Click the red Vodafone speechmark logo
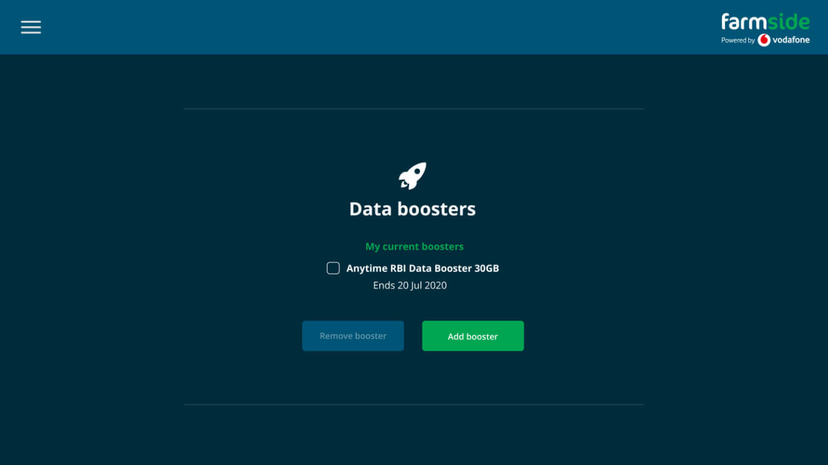Image resolution: width=828 pixels, height=465 pixels. 764,40
